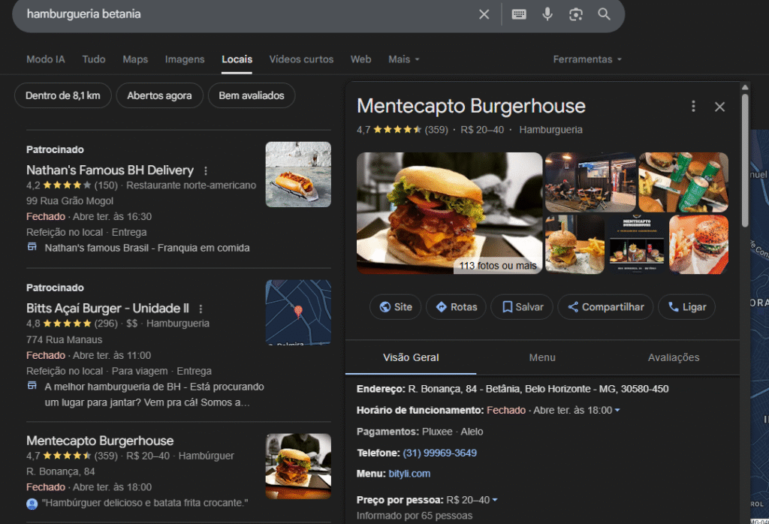Screen dimensions: 769x524
Task: Clear the search box text
Action: pos(484,14)
